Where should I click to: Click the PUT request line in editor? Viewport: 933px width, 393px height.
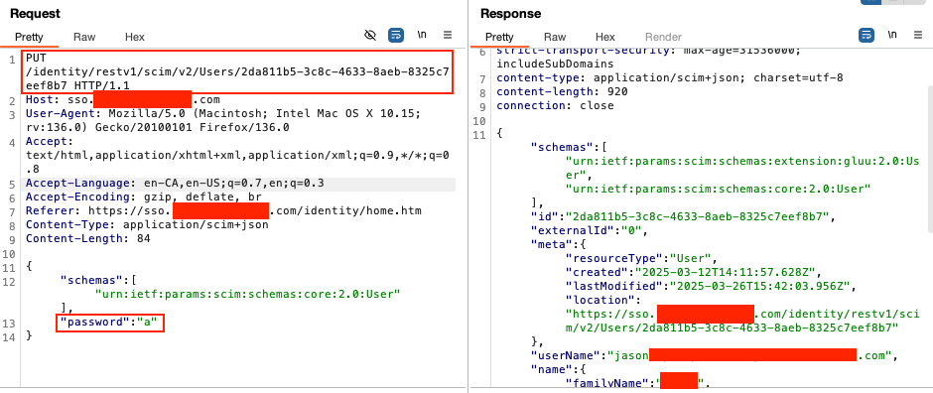(238, 71)
